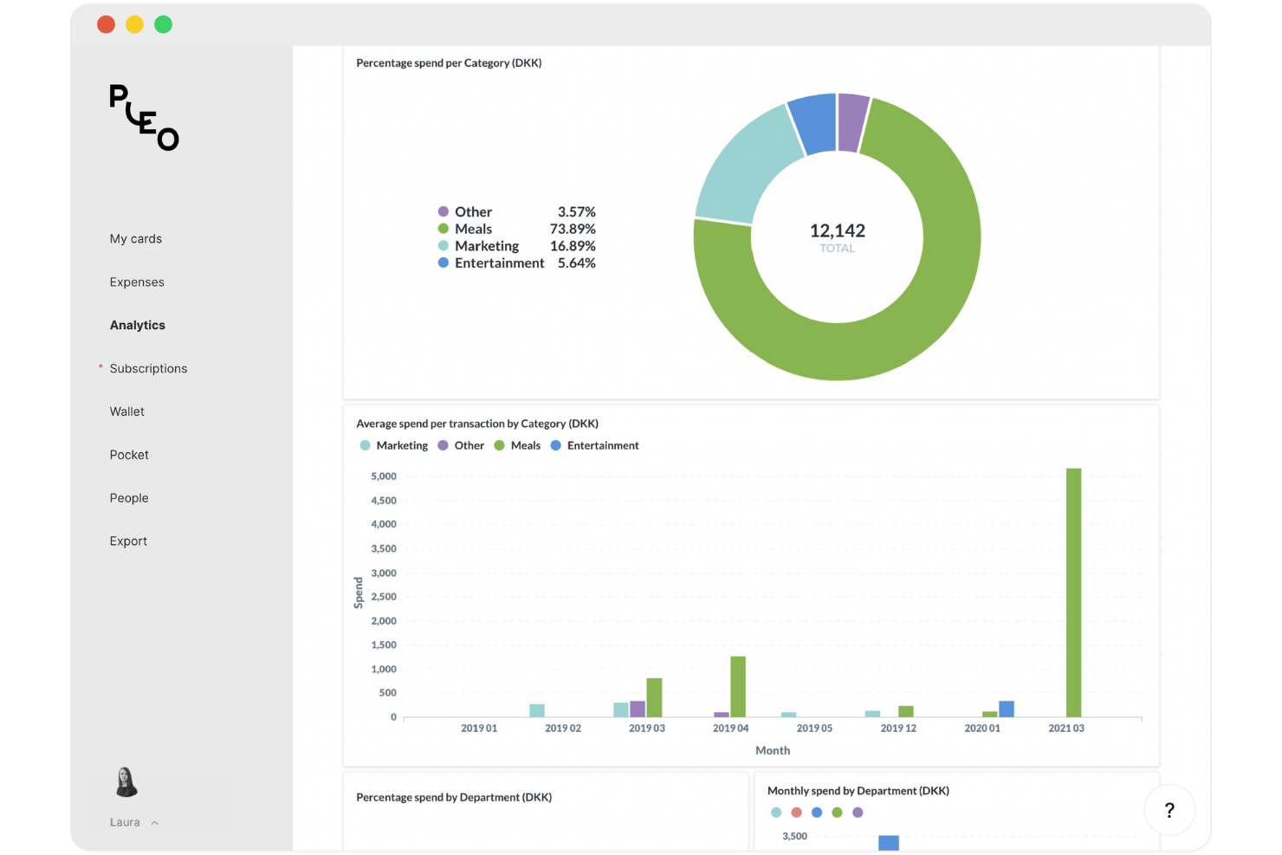Click the teal Marketing dot in the donut legend
The image size is (1282, 855).
pos(443,246)
